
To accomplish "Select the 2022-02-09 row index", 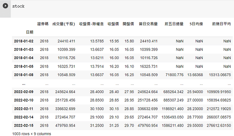I will click(24, 92).
